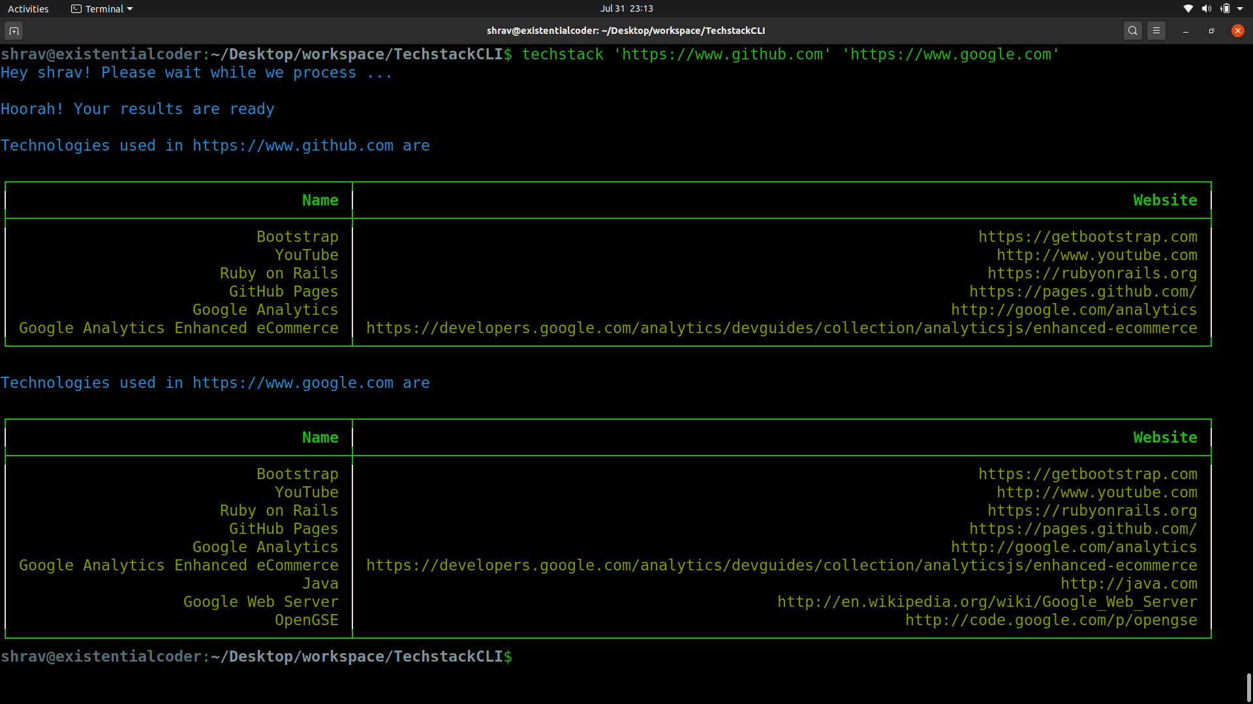Screen dimensions: 1253x704
Task: Close the terminal with red button
Action: coord(1238,31)
